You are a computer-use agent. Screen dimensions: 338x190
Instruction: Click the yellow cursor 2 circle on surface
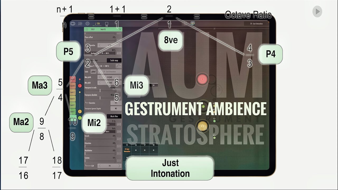tap(203, 126)
